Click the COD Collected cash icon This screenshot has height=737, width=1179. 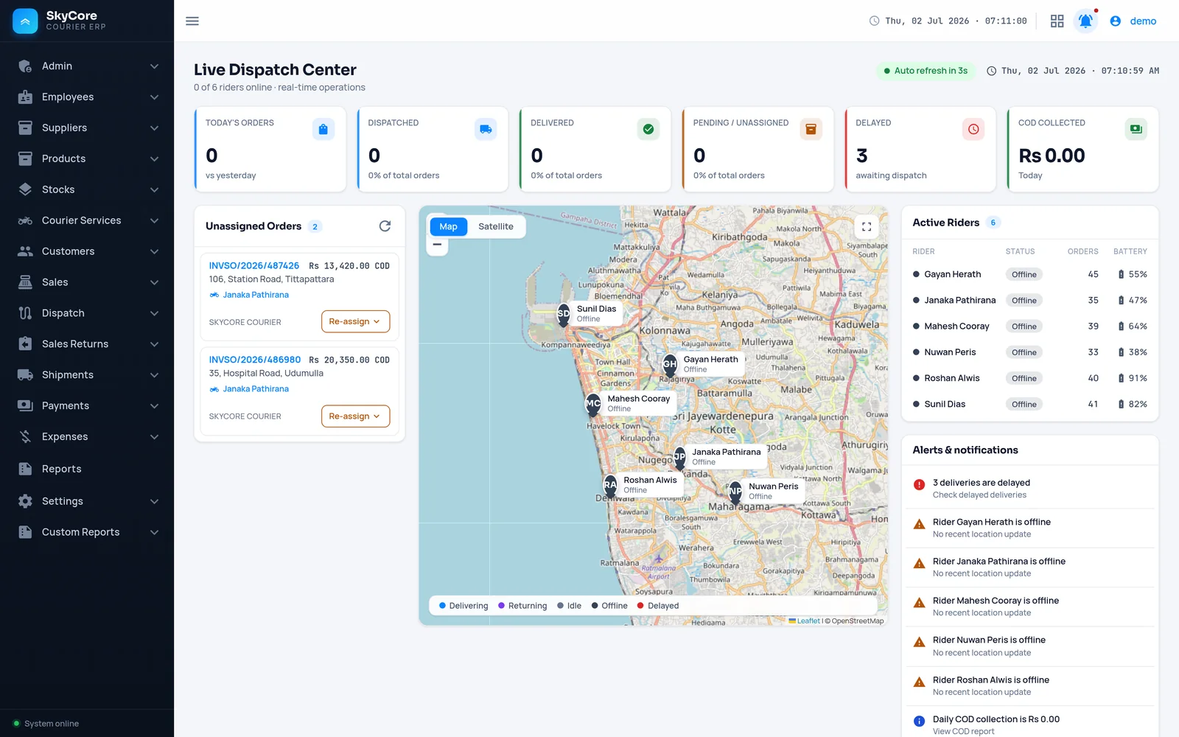coord(1136,129)
